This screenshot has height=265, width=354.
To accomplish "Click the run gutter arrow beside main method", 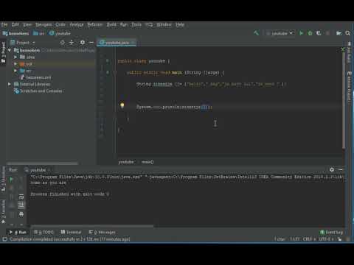I will pyautogui.click(x=108, y=73).
